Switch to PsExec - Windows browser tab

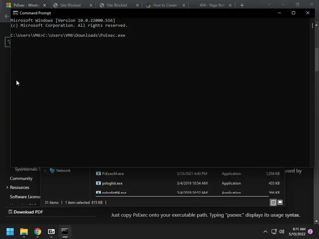[26, 5]
